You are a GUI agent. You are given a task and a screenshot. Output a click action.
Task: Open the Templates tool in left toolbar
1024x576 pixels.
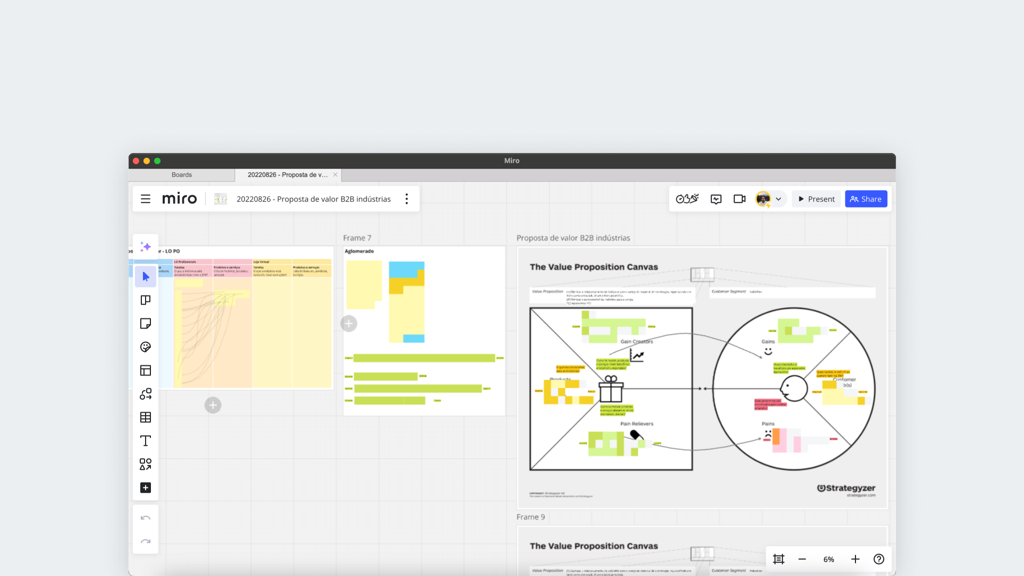(146, 300)
